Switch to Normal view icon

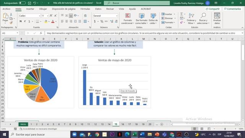(x=194, y=129)
